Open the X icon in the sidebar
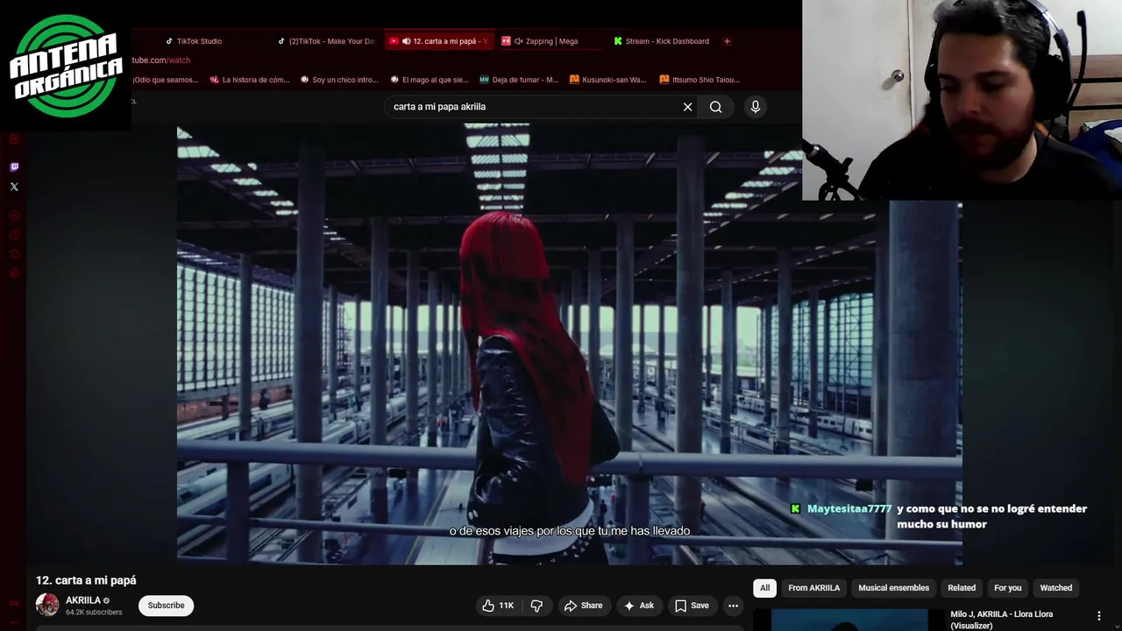Screen dimensions: 1122x631 coord(14,187)
